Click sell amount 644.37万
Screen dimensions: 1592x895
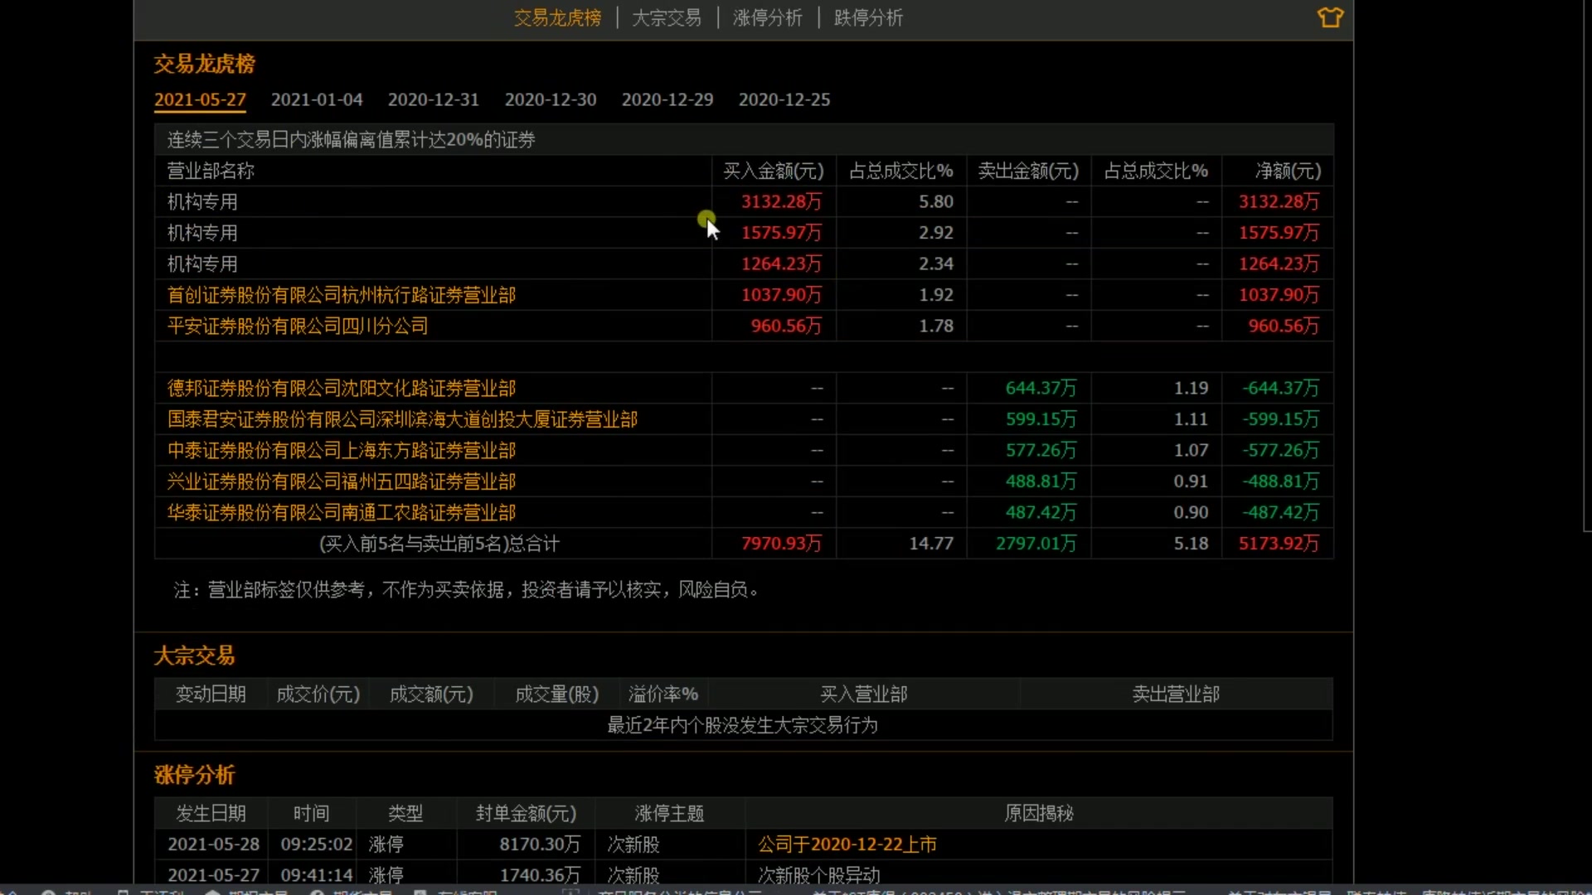[x=1041, y=388]
